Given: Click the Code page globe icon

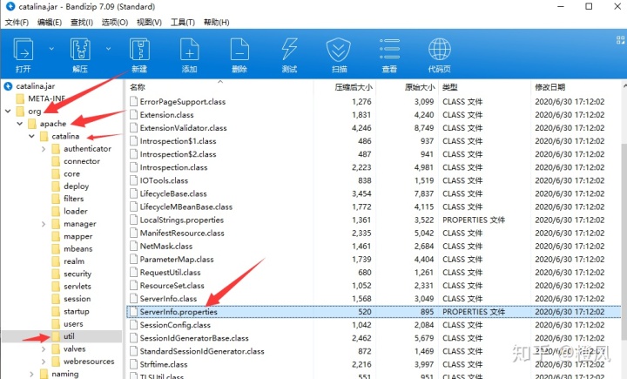Looking at the screenshot, I should click(440, 49).
